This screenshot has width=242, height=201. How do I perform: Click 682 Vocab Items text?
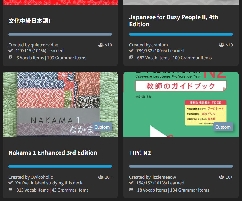pyautogui.click(x=153, y=58)
